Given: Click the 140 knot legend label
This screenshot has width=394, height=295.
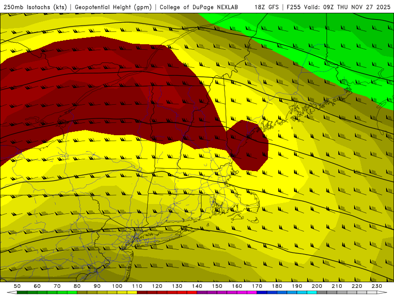Looking at the screenshot, I should (197, 286).
